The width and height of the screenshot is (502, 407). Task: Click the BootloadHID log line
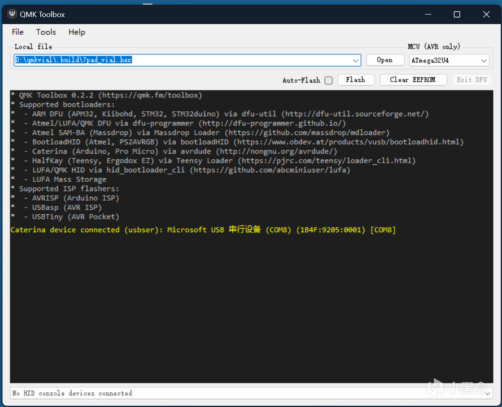pyautogui.click(x=237, y=142)
